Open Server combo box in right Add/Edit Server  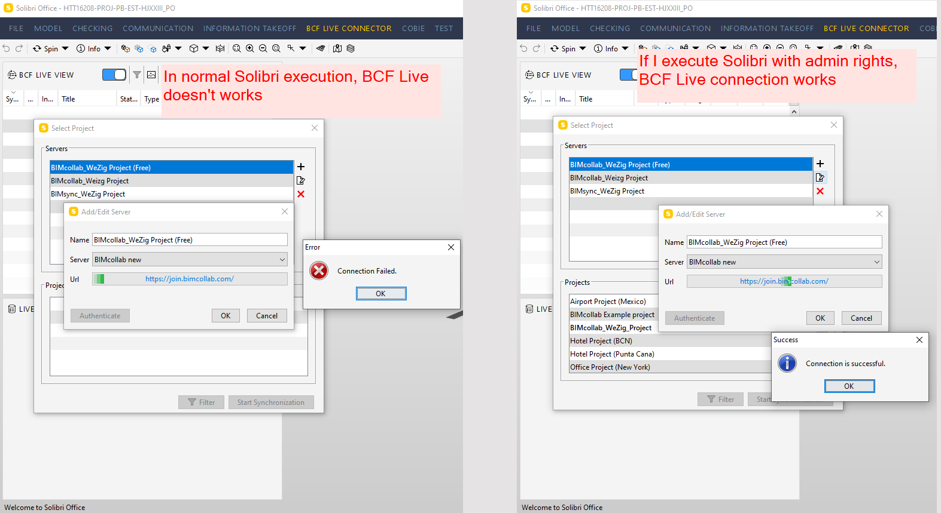coord(784,262)
